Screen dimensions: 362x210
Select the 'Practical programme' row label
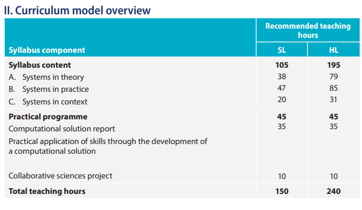(48, 116)
